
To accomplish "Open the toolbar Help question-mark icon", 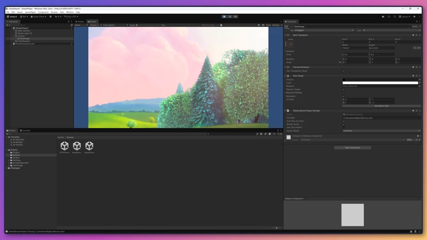I will (414, 17).
